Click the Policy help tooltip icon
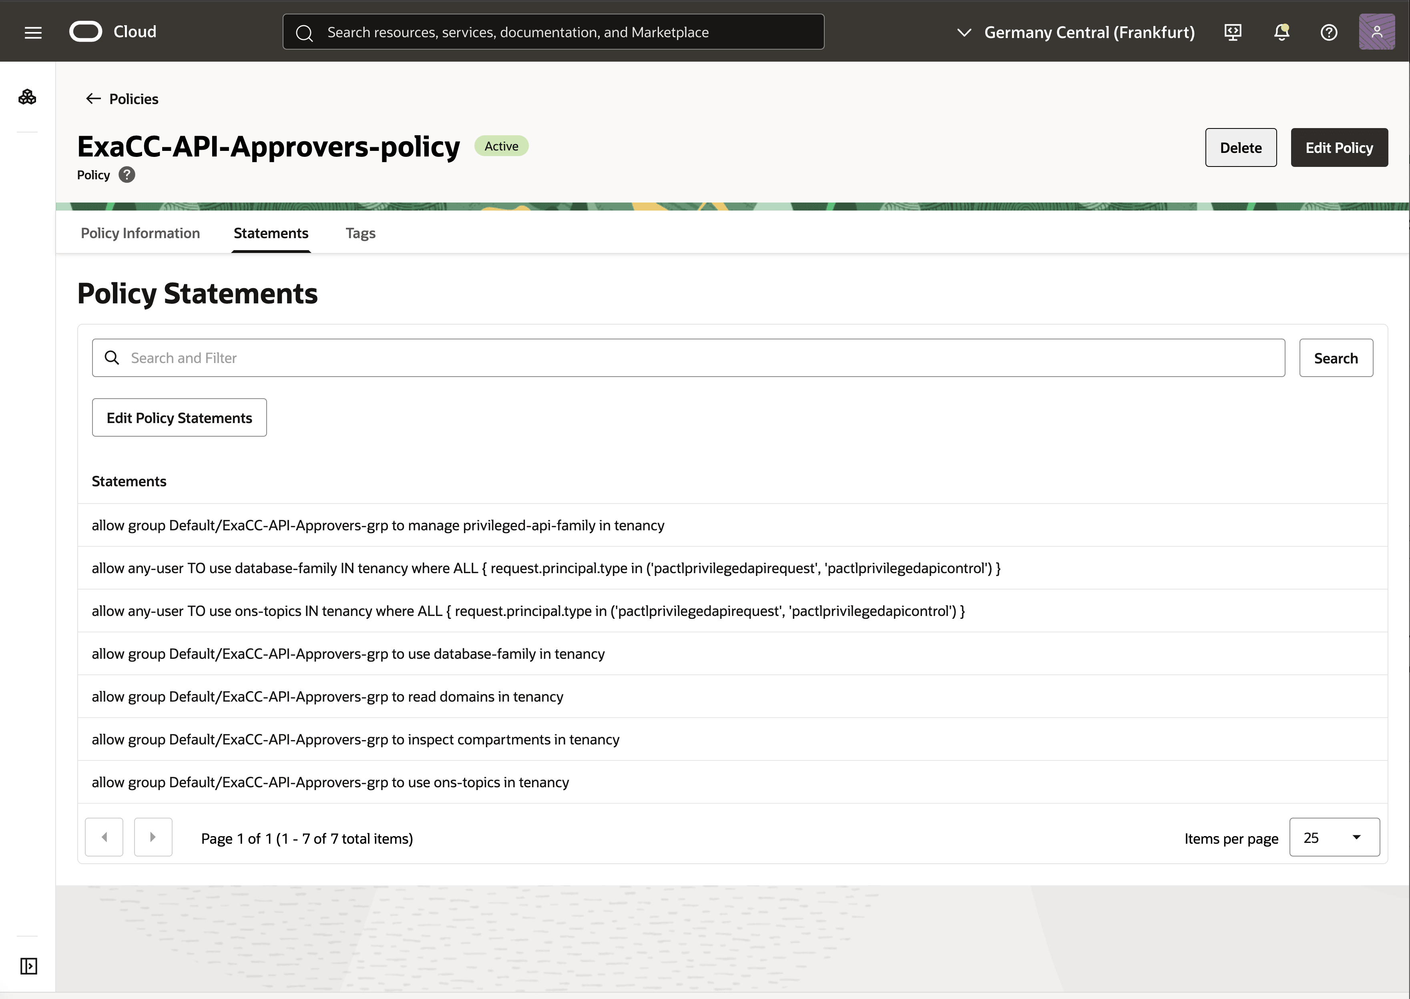The image size is (1410, 999). 127,175
